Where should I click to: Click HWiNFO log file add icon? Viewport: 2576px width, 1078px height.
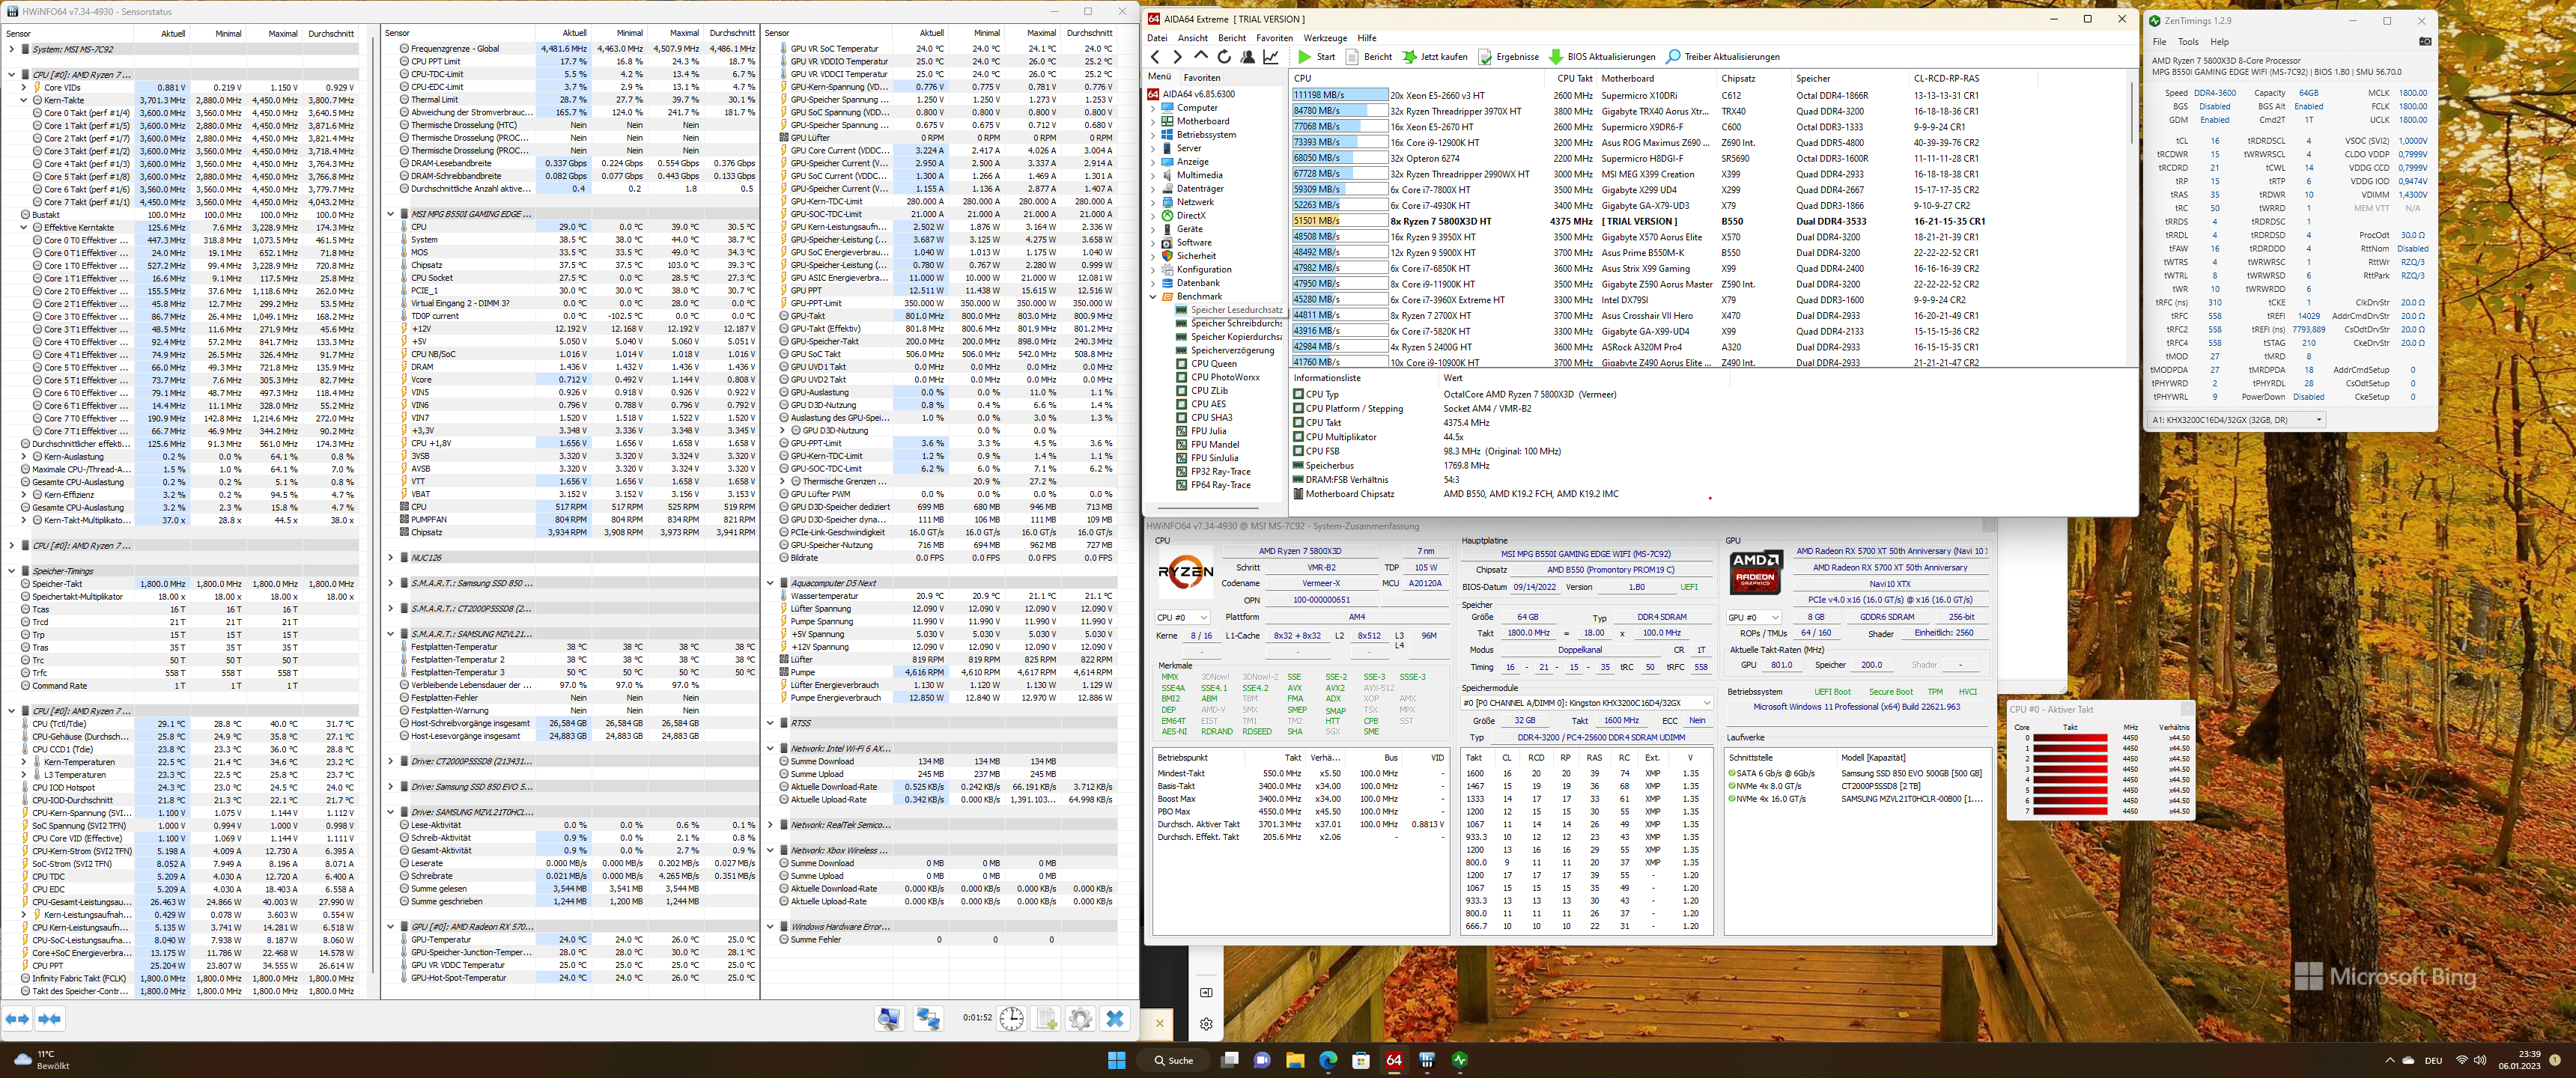(1047, 1019)
